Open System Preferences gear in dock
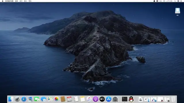This screenshot has width=184, height=103. tap(115, 99)
